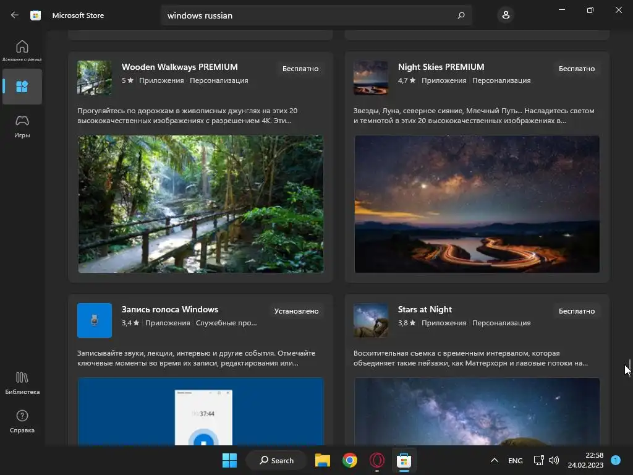Click the taskbar Search box
Viewport: 633px width, 475px height.
coord(276,460)
